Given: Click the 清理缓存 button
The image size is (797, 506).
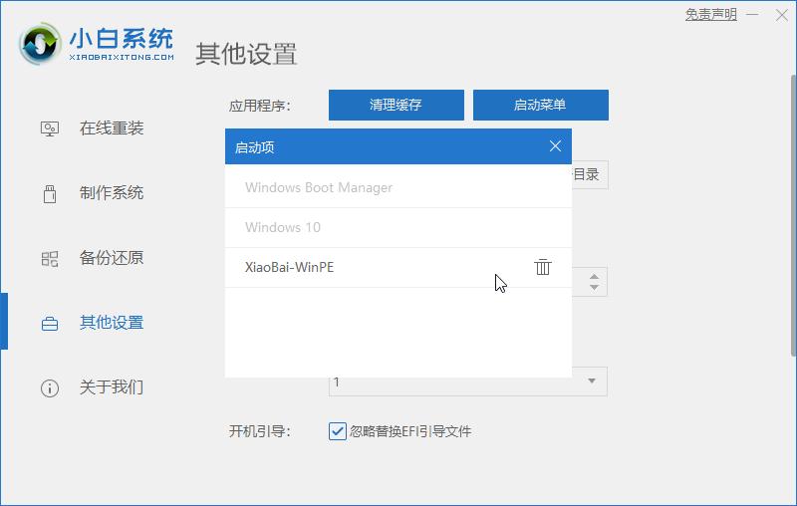Looking at the screenshot, I should point(396,105).
